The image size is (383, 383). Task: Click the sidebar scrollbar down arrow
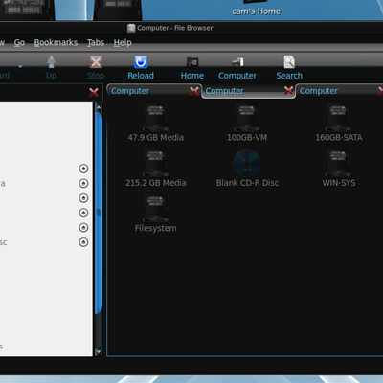[x=99, y=351]
